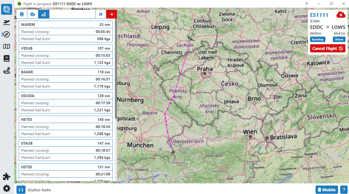This screenshot has width=349, height=194.
Task: Select the route waypoints tab in panel
Action: pyautogui.click(x=44, y=14)
